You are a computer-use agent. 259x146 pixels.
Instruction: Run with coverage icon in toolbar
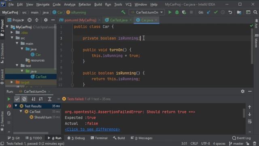click(x=184, y=12)
